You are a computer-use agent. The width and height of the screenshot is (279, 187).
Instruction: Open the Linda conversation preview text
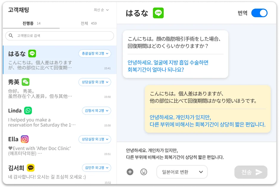(42, 122)
